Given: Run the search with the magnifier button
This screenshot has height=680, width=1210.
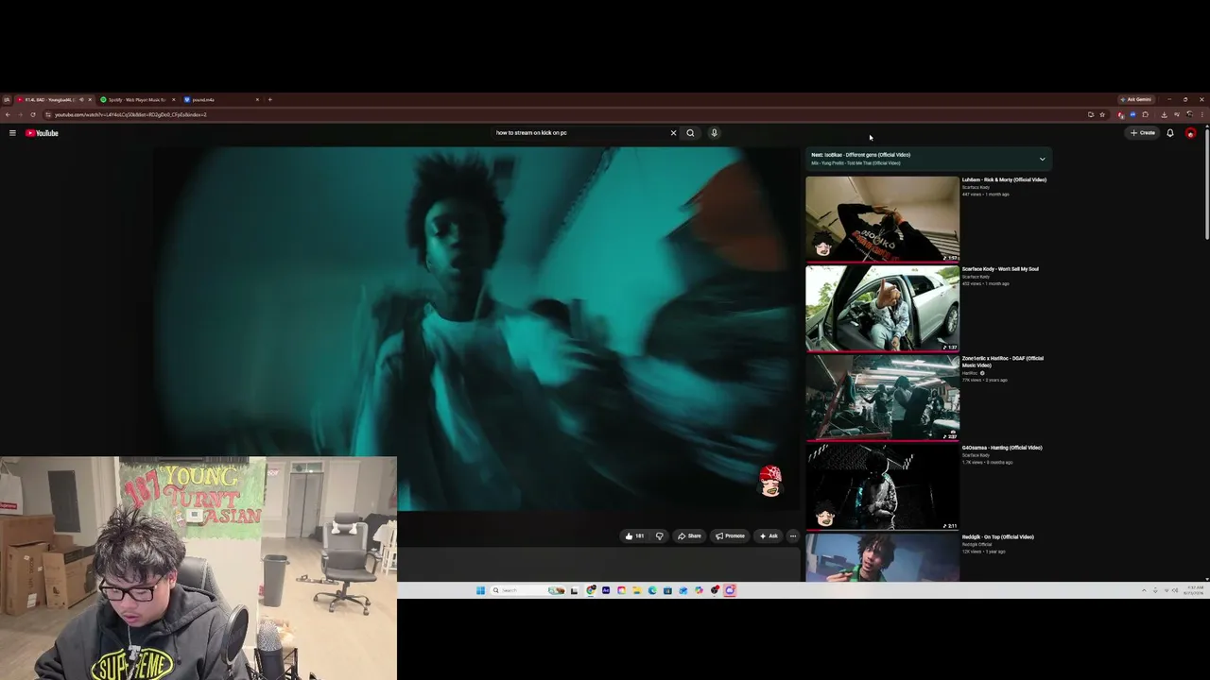Looking at the screenshot, I should 690,133.
